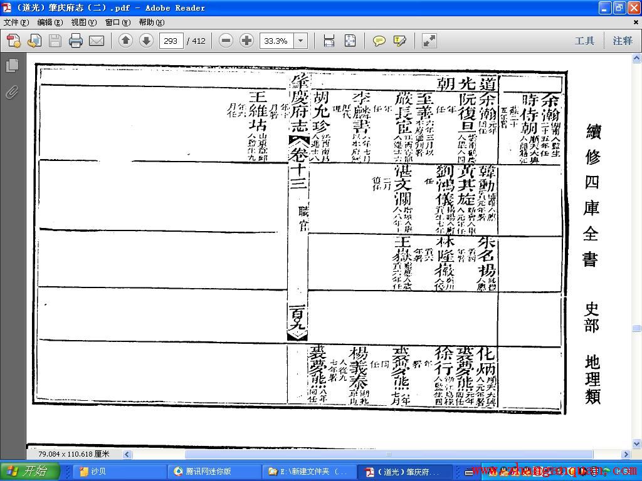
Task: Click horizontal scrollbar right arrow
Action: coord(626,454)
